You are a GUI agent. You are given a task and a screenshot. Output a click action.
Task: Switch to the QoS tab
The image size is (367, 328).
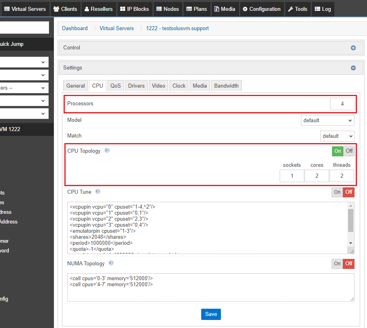115,86
